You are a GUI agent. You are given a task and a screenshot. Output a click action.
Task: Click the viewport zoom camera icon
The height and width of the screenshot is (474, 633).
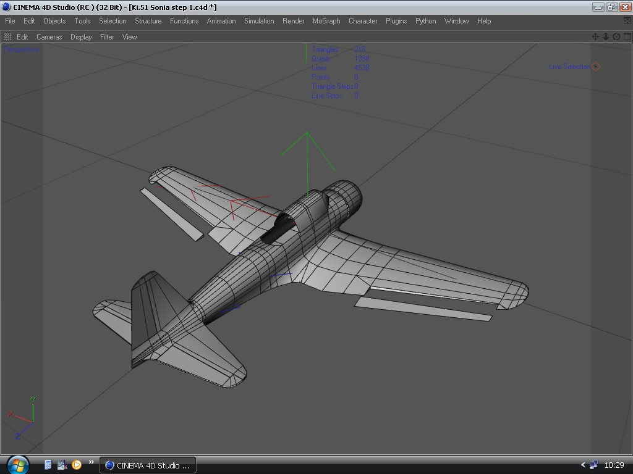606,36
